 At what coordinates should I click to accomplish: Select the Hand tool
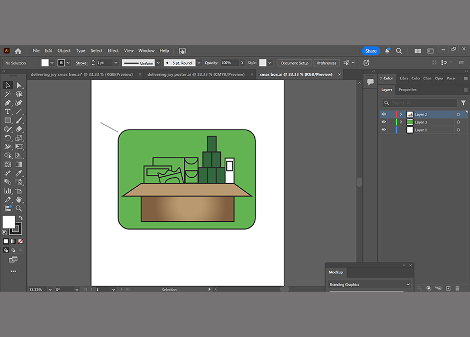pos(19,200)
